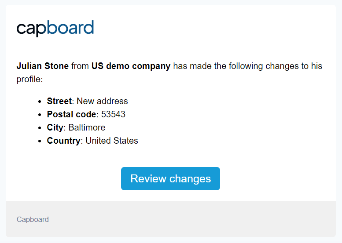Click the phrase has made the following changes
Image resolution: width=342 pixels, height=243 pixels.
pyautogui.click(x=235, y=66)
